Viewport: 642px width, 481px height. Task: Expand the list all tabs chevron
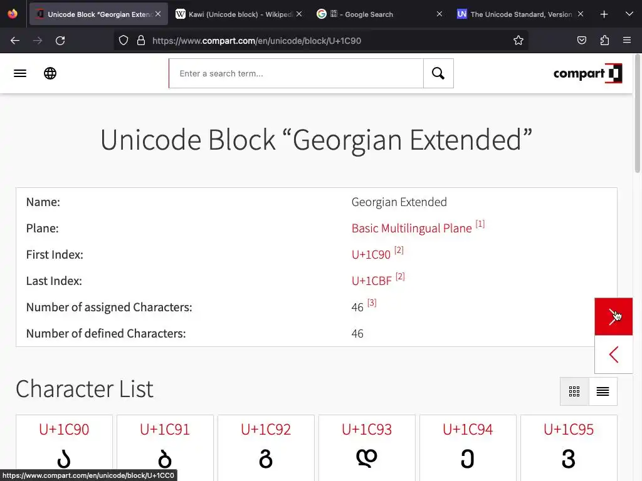pos(629,14)
